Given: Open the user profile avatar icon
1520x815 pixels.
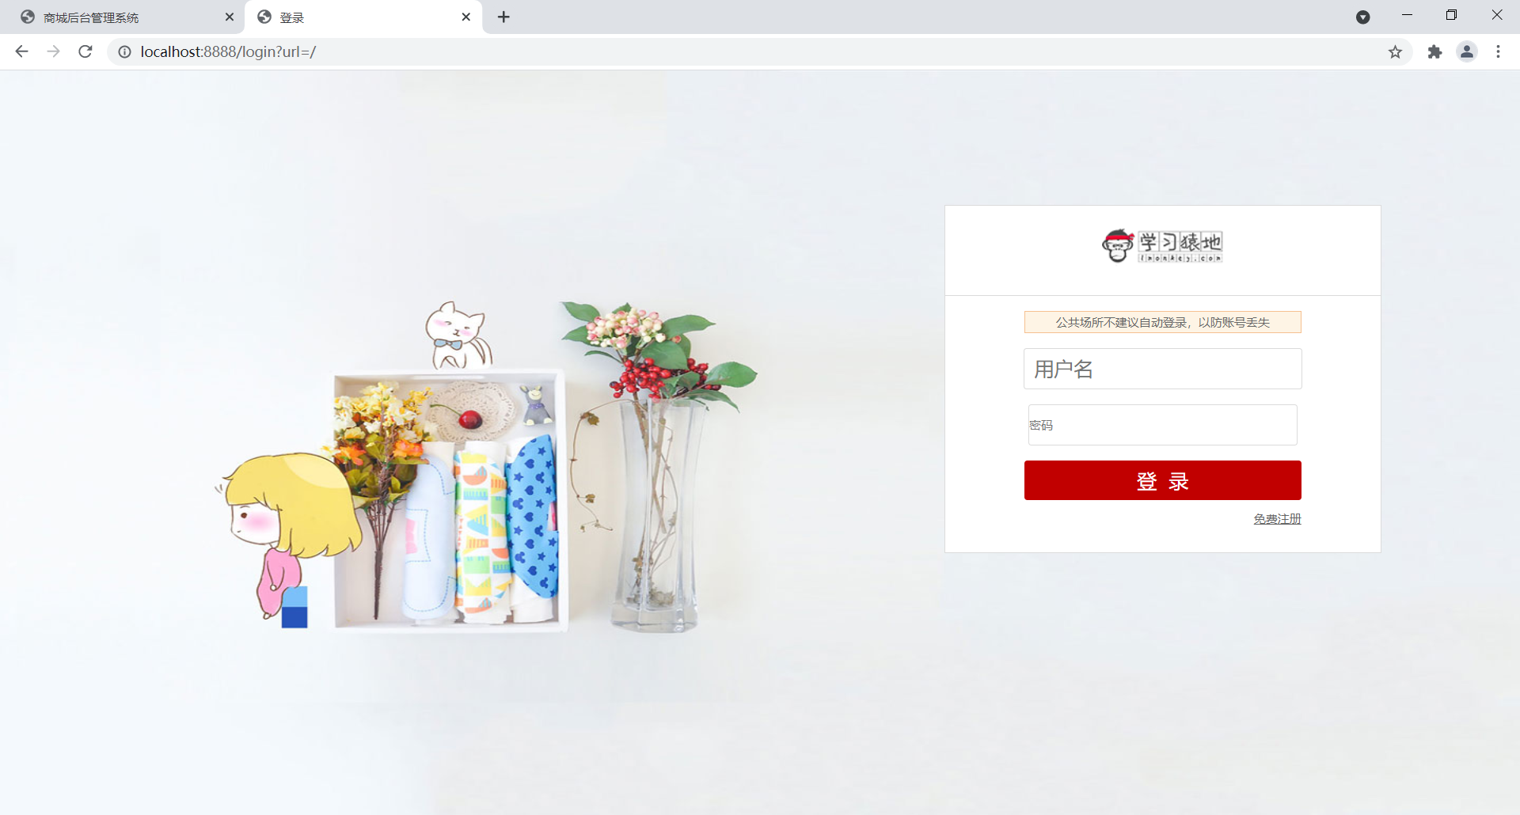Looking at the screenshot, I should [1467, 51].
